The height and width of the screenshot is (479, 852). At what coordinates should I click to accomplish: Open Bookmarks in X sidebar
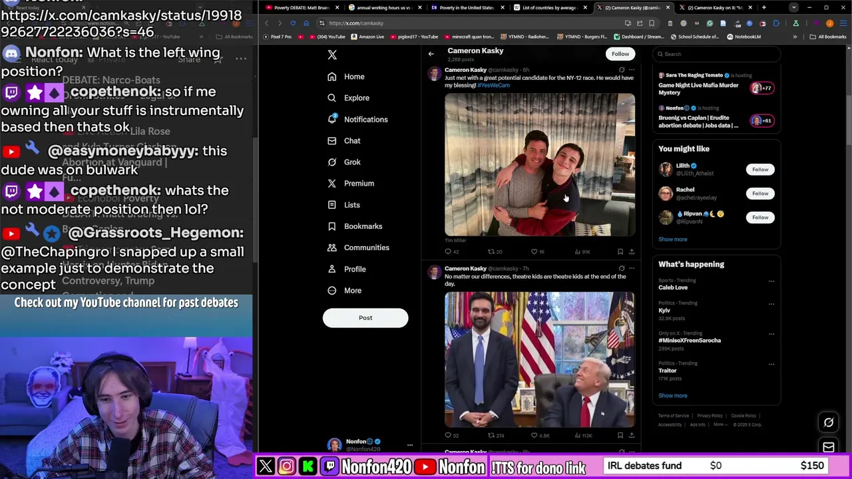(x=355, y=226)
